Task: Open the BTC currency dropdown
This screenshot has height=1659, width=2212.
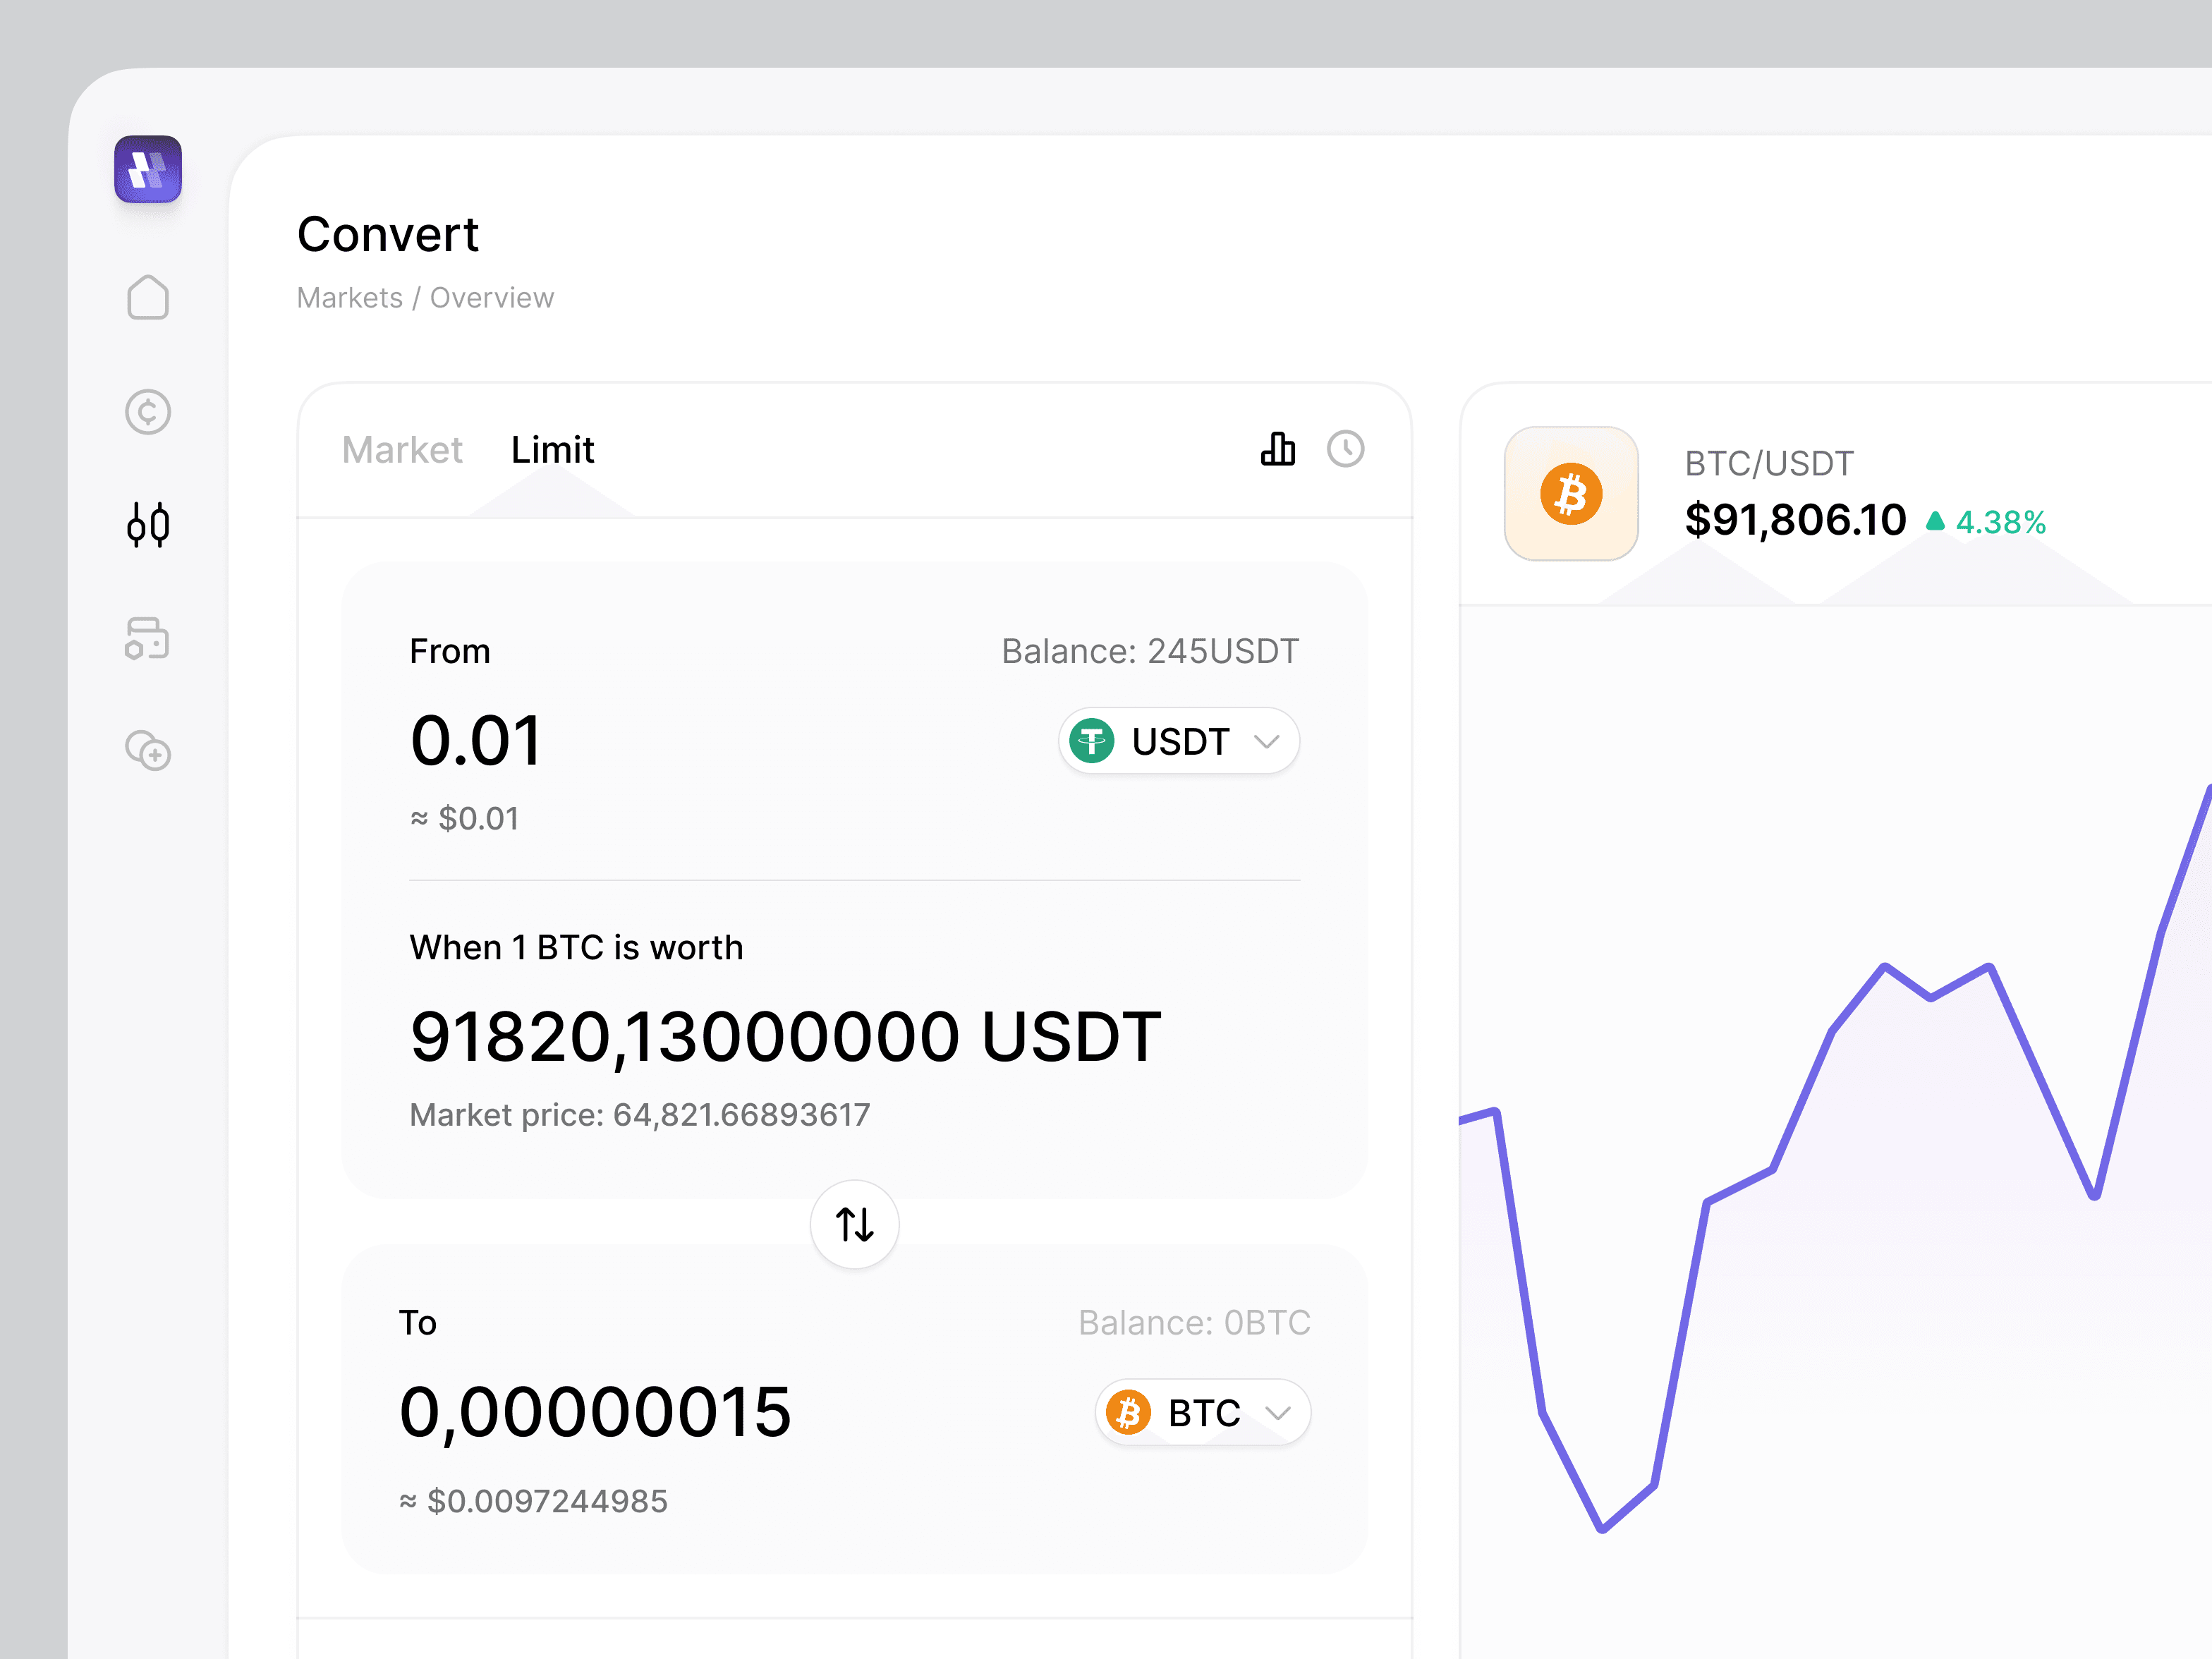Action: (1202, 1412)
